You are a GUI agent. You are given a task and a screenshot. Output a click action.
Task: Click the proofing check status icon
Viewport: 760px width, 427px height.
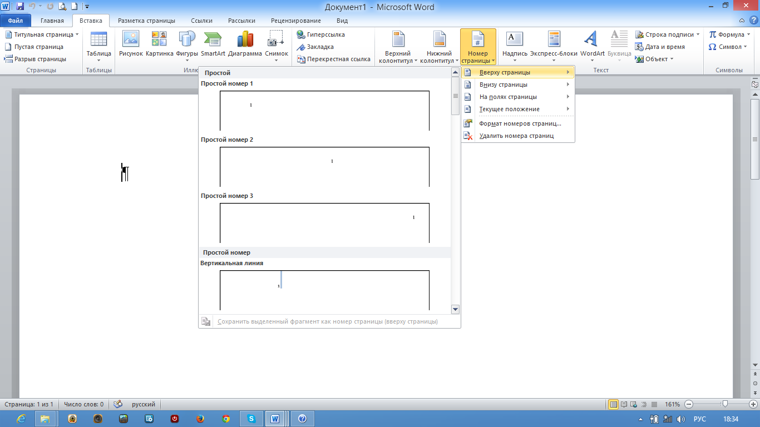[x=118, y=404]
